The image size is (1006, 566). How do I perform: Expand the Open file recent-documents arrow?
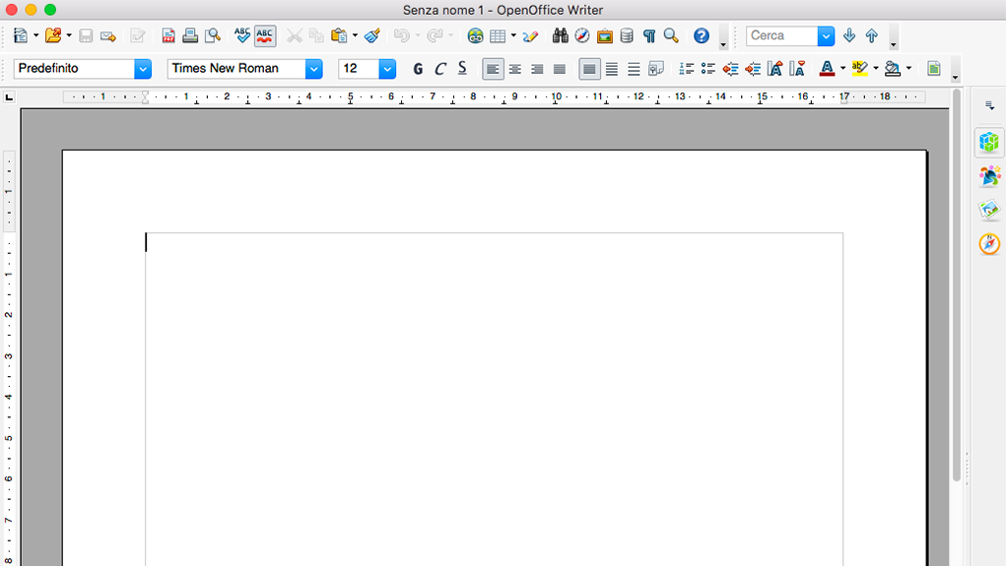pos(69,35)
